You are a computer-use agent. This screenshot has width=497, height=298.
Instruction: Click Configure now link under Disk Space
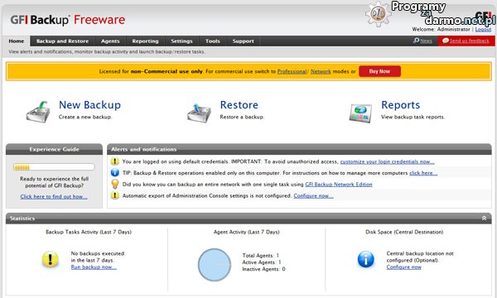404,267
